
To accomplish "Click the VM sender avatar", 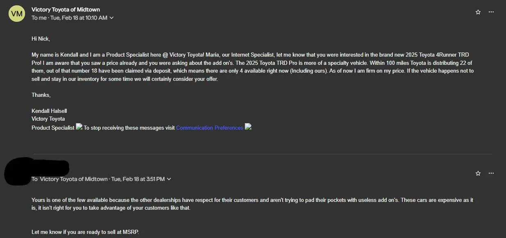I will pos(17,14).
